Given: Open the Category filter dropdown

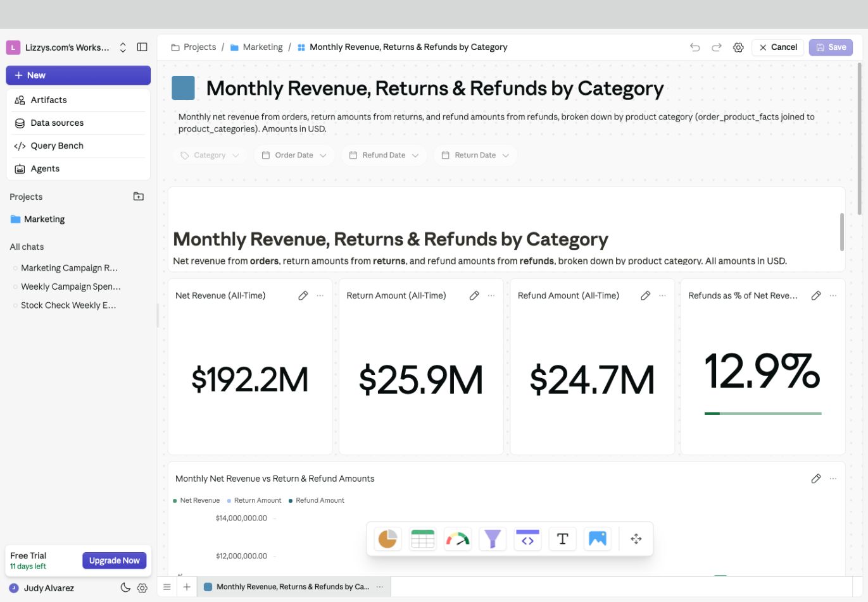Looking at the screenshot, I should pos(210,156).
